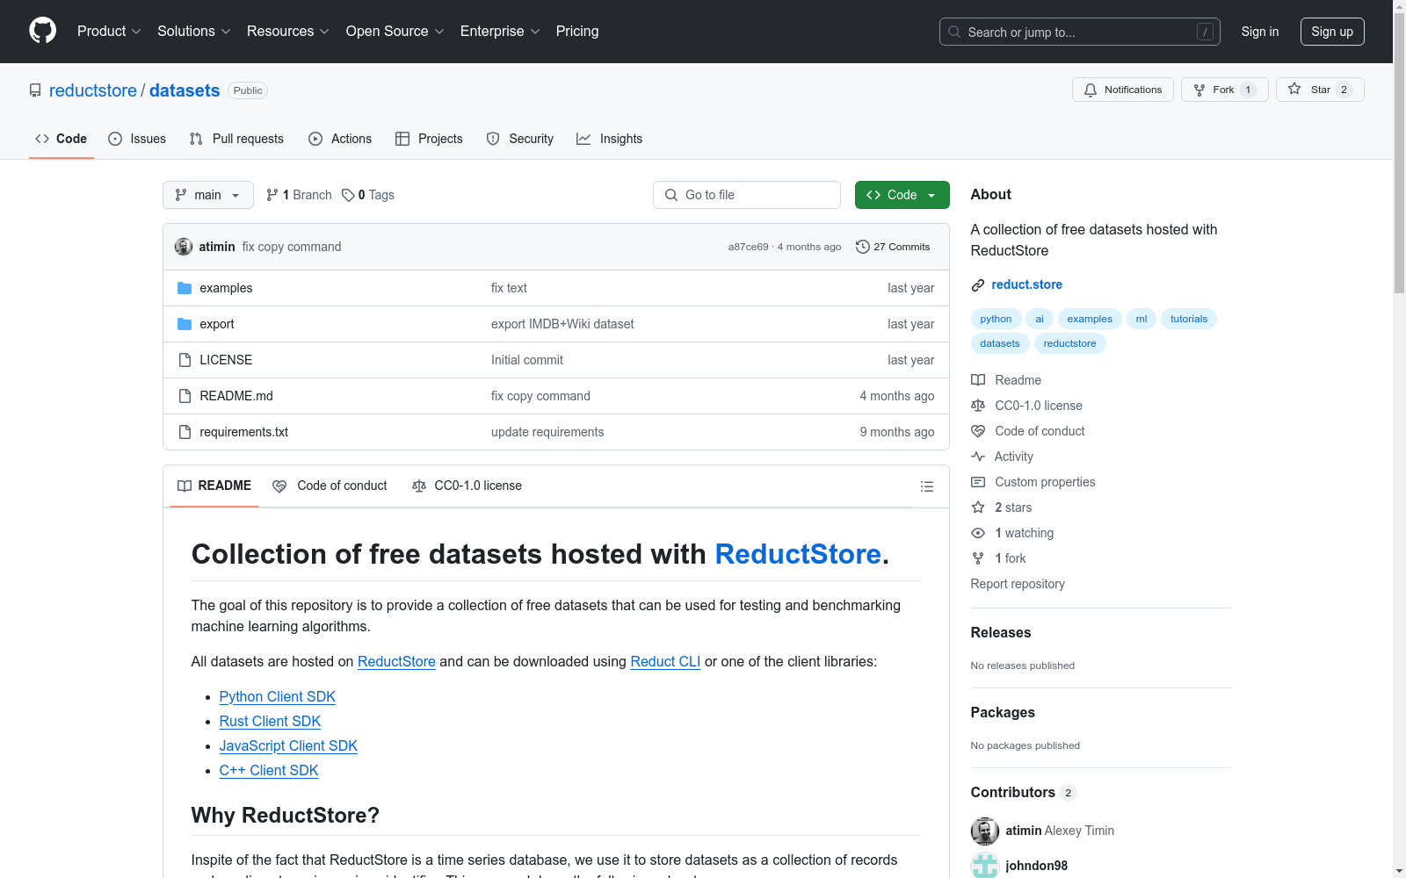1406x878 pixels.
Task: Expand the Open Source menu
Action: pos(395,31)
